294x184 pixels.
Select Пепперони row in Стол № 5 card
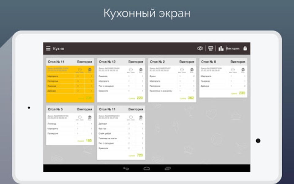(x=70, y=133)
